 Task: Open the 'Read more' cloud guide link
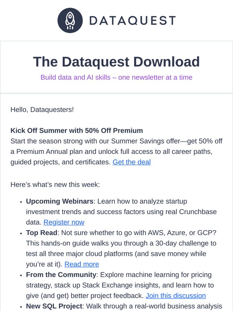82,264
